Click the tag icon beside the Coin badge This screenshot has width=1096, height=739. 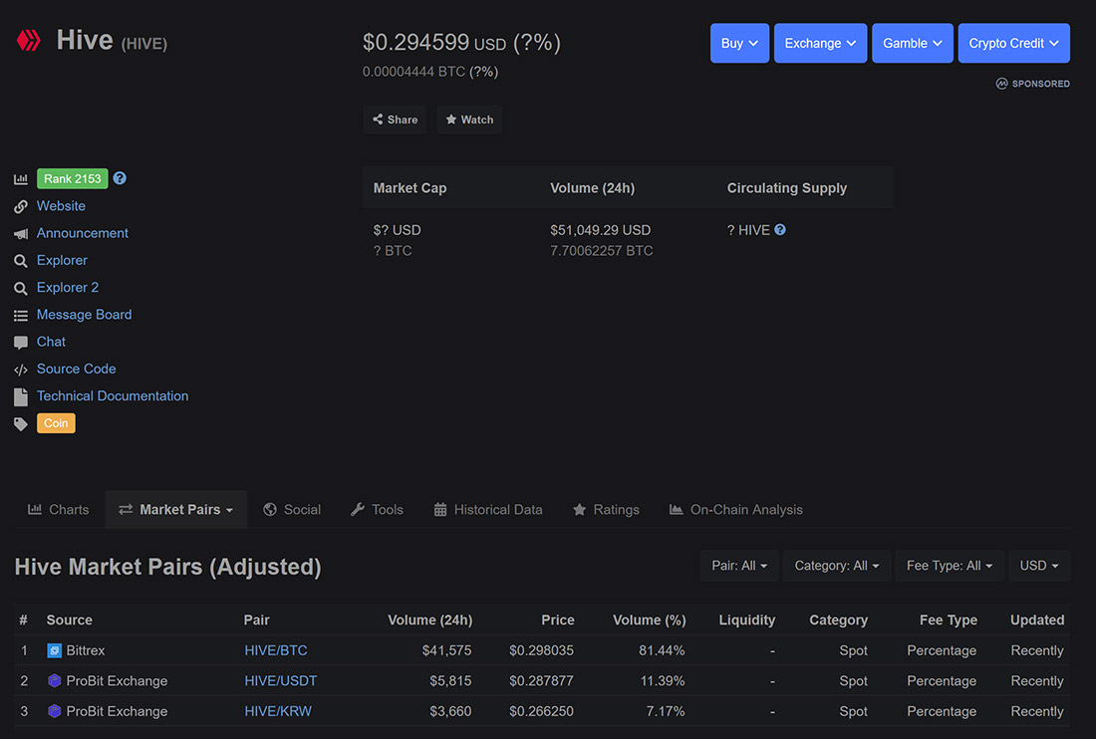(x=21, y=423)
